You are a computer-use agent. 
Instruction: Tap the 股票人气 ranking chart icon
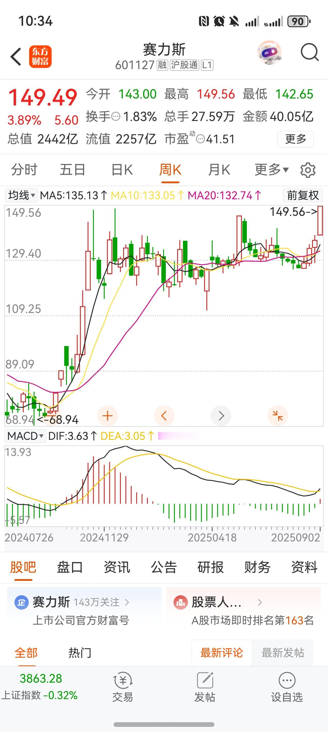click(180, 602)
